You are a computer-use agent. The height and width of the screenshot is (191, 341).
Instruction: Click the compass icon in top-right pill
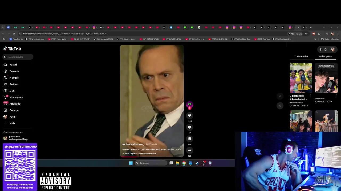tap(321, 49)
